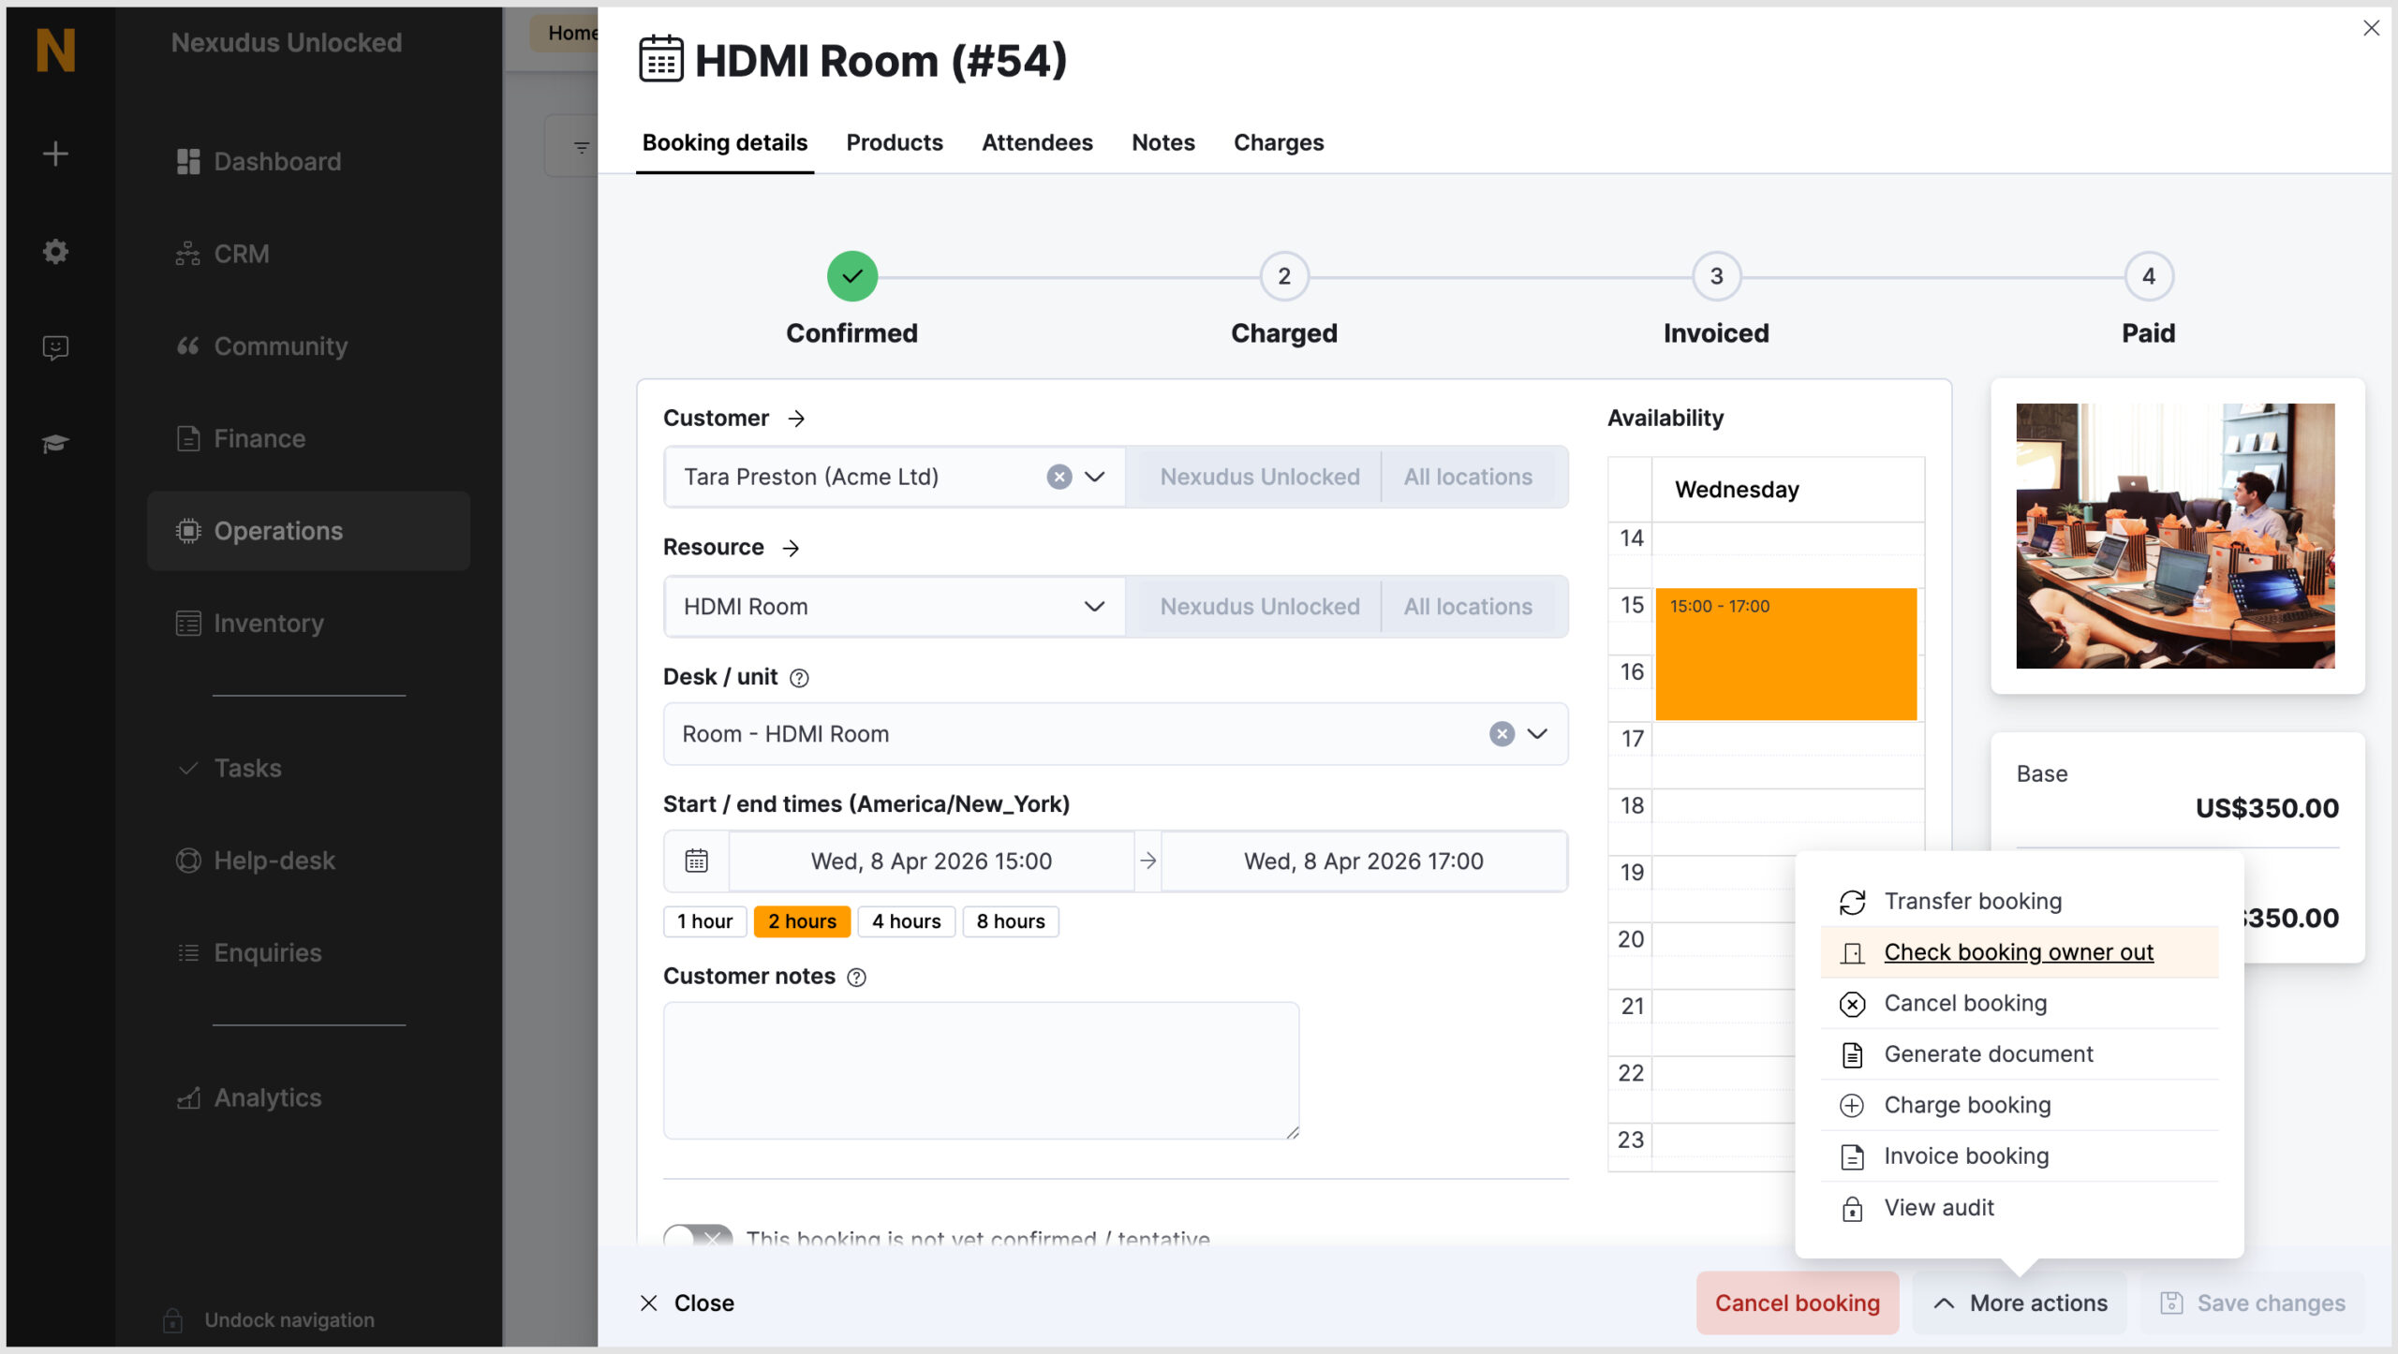Choose Check booking owner out
This screenshot has height=1354, width=2398.
[x=2019, y=952]
